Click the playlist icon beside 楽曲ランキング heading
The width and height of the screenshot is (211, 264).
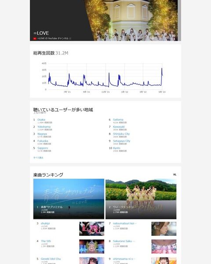click(175, 175)
